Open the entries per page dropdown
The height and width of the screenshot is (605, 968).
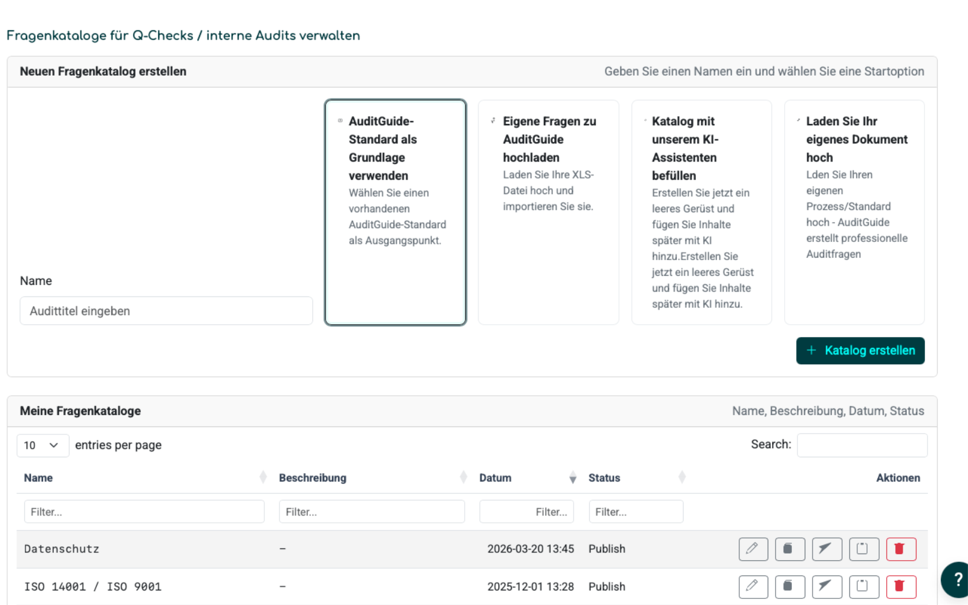pos(42,445)
